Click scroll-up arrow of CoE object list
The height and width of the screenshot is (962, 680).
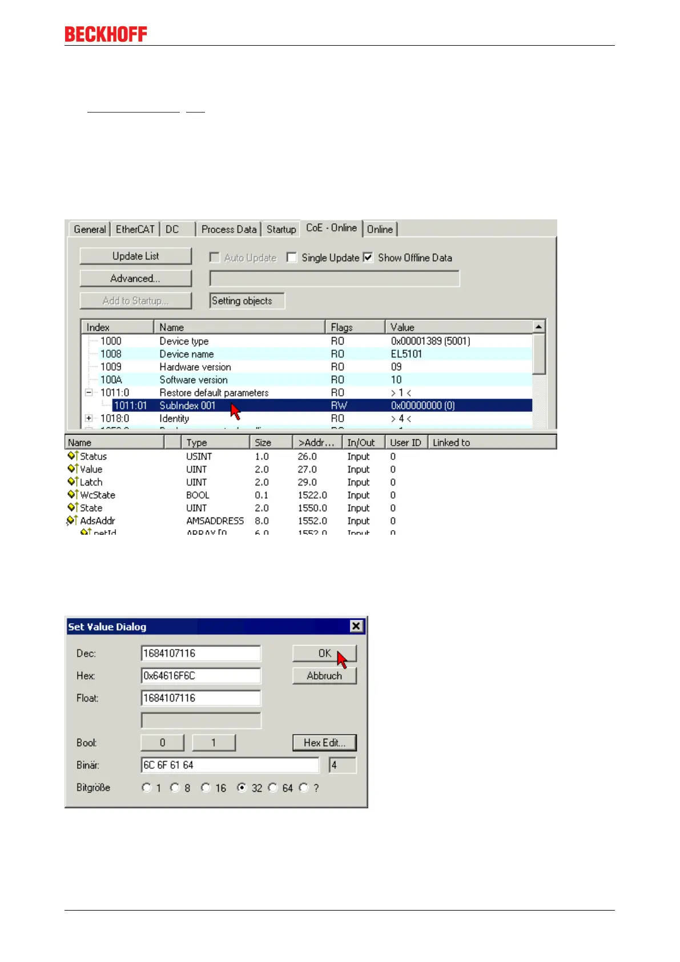[538, 326]
